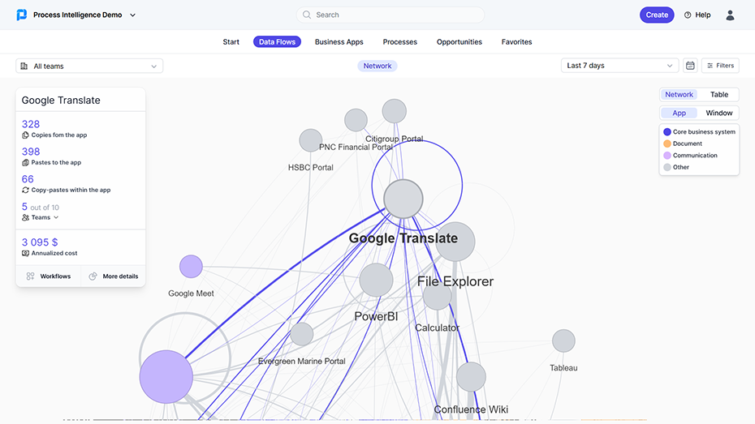Click the Google Translate panel title
Screen dimensions: 755x424
61,101
